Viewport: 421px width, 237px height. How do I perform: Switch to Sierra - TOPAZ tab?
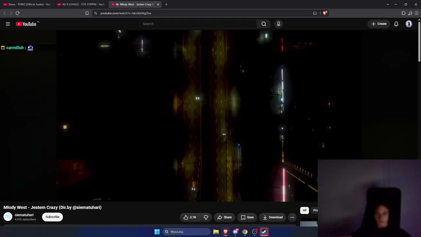click(x=27, y=4)
